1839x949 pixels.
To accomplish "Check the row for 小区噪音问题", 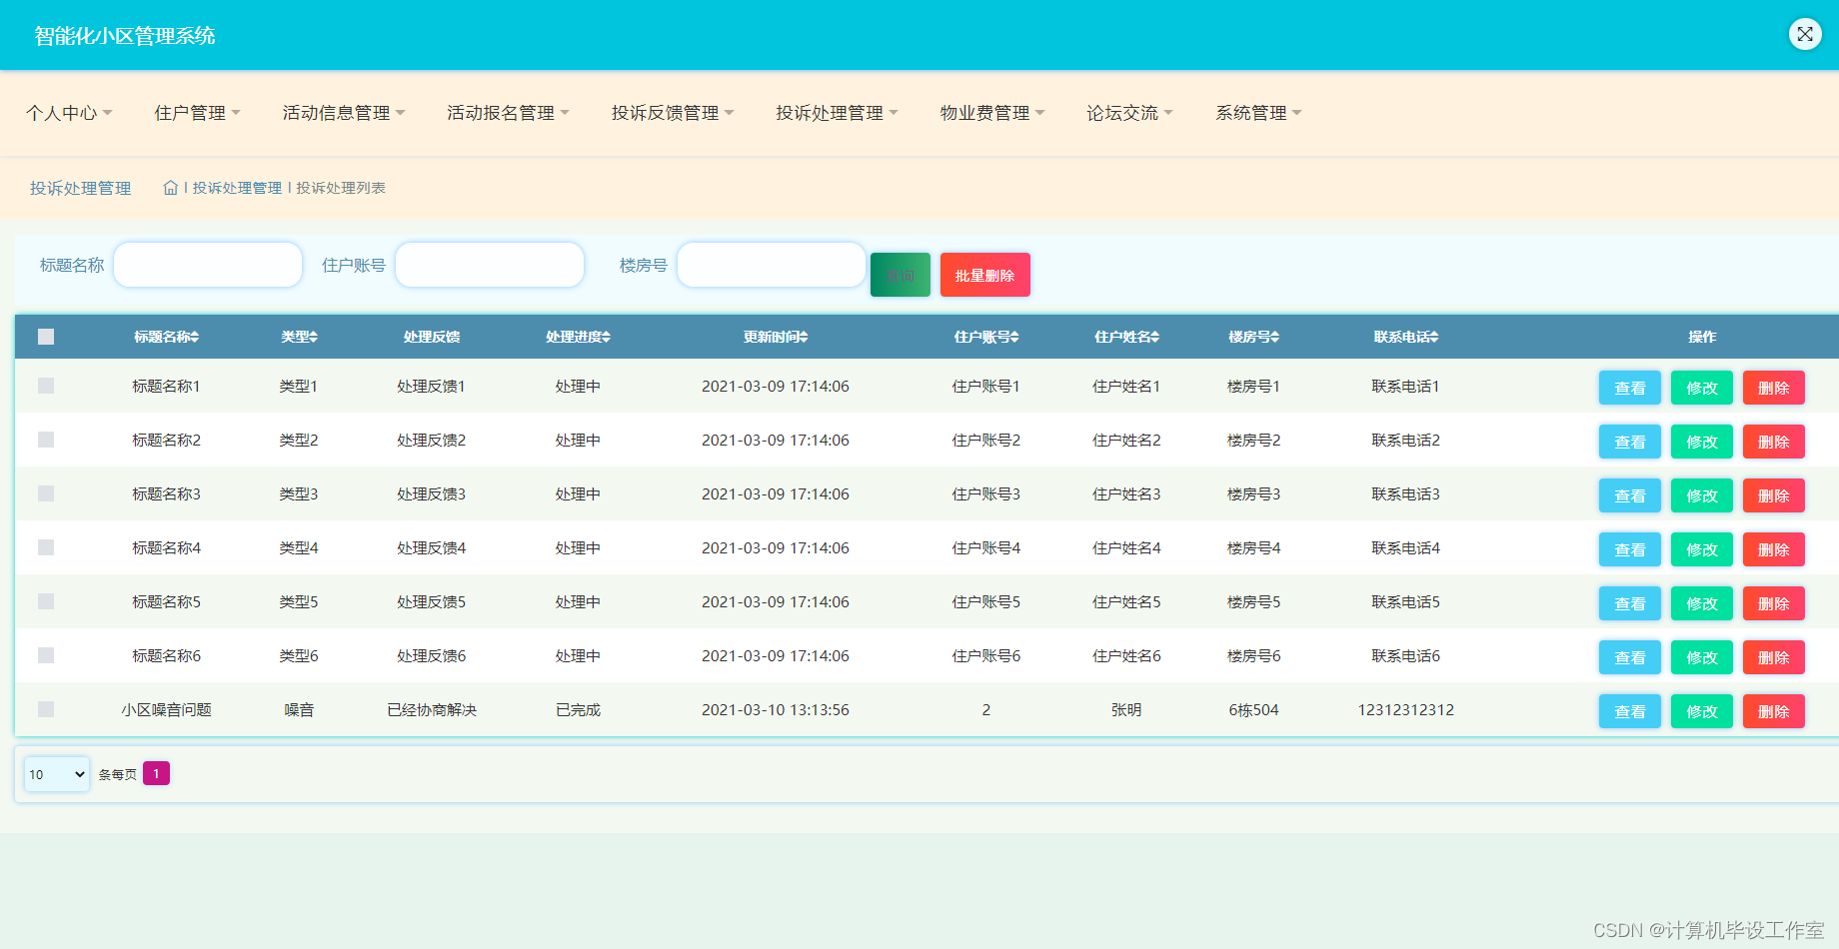I will coord(46,709).
